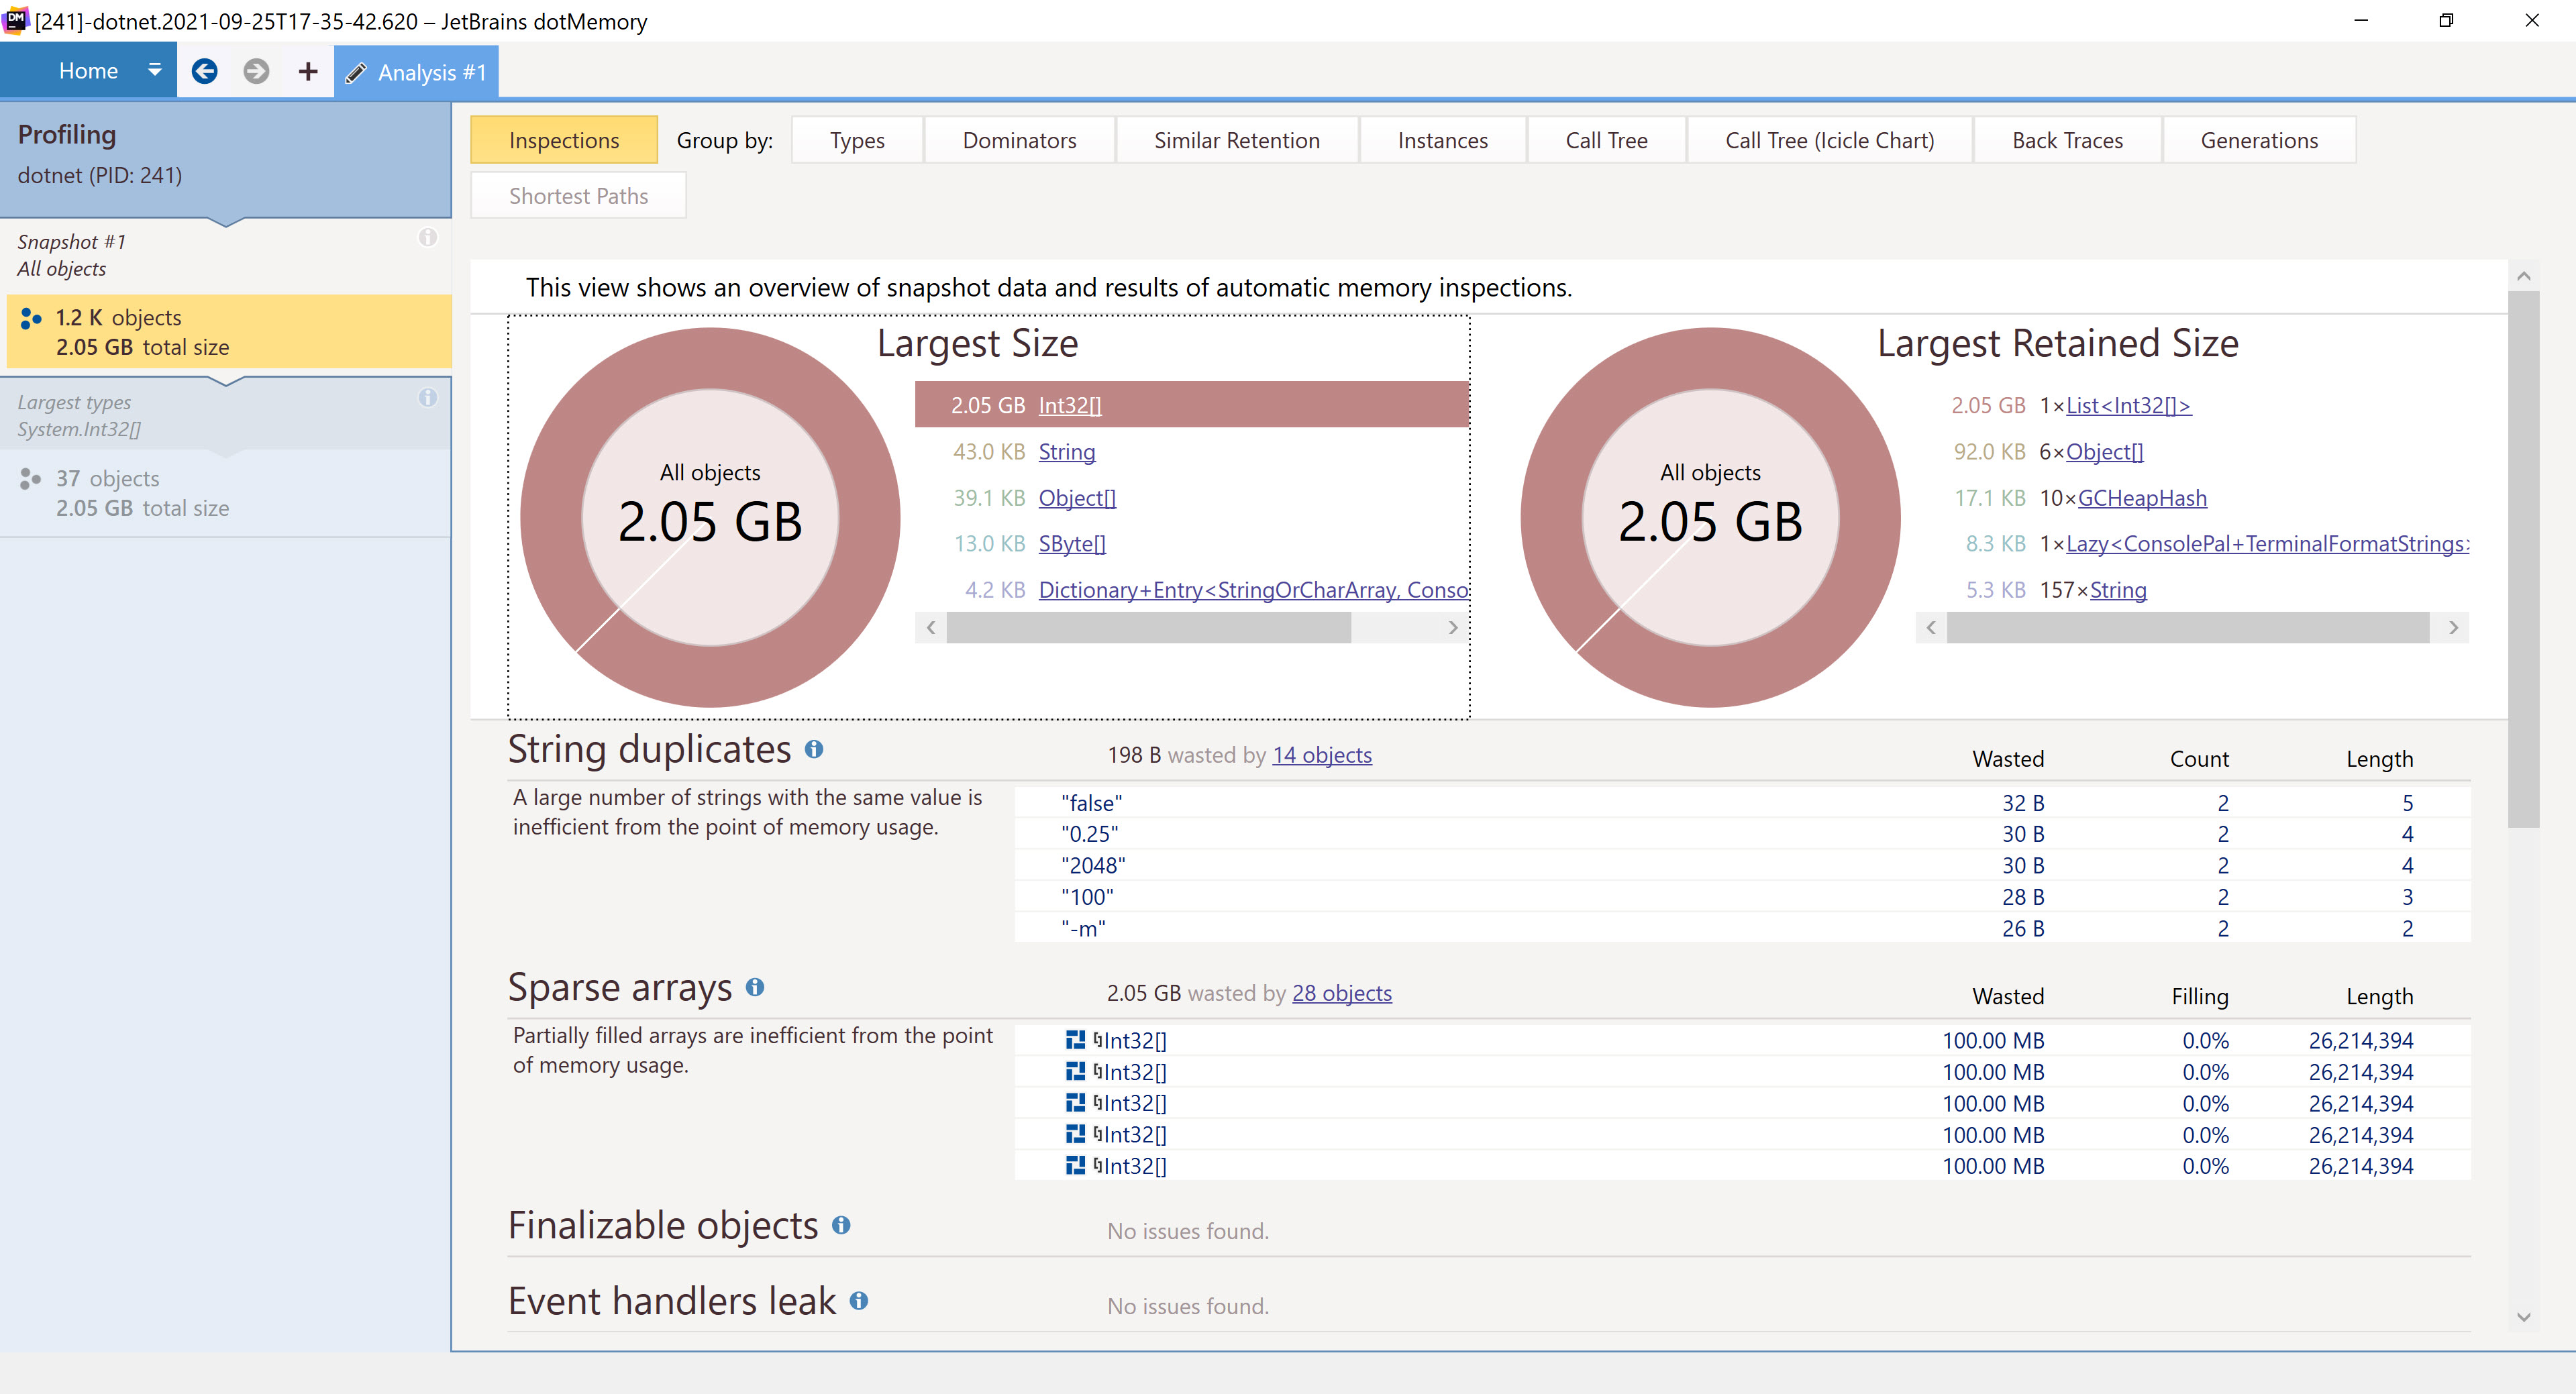Follow the 14 objects wasted link
The image size is (2576, 1394).
point(1322,755)
